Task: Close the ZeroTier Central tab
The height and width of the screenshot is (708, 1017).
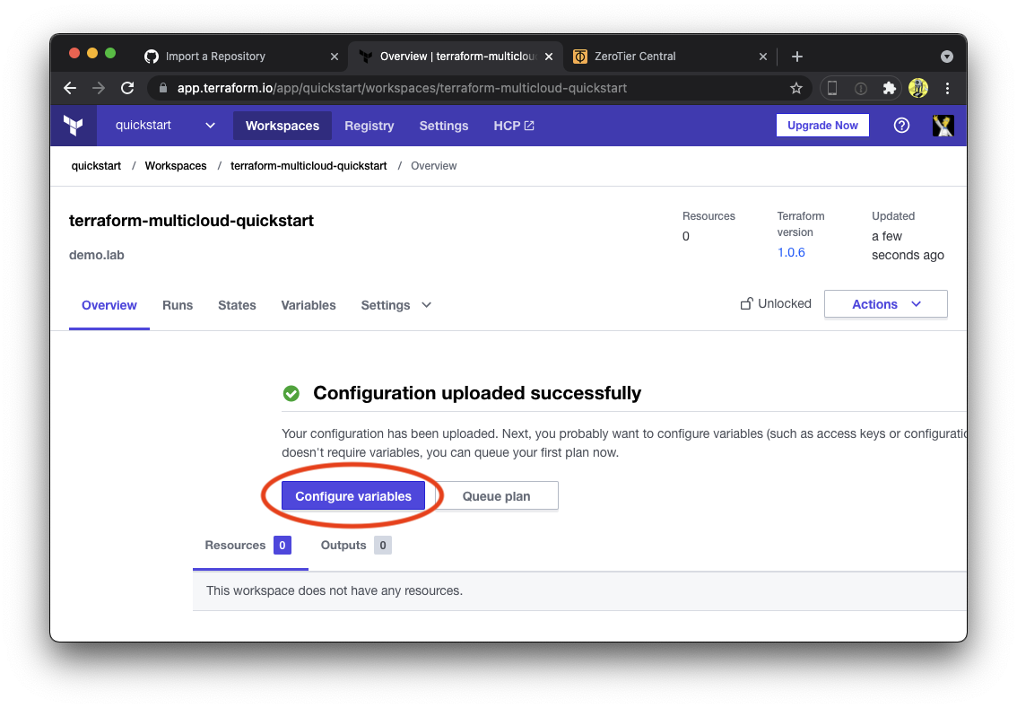Action: point(762,57)
